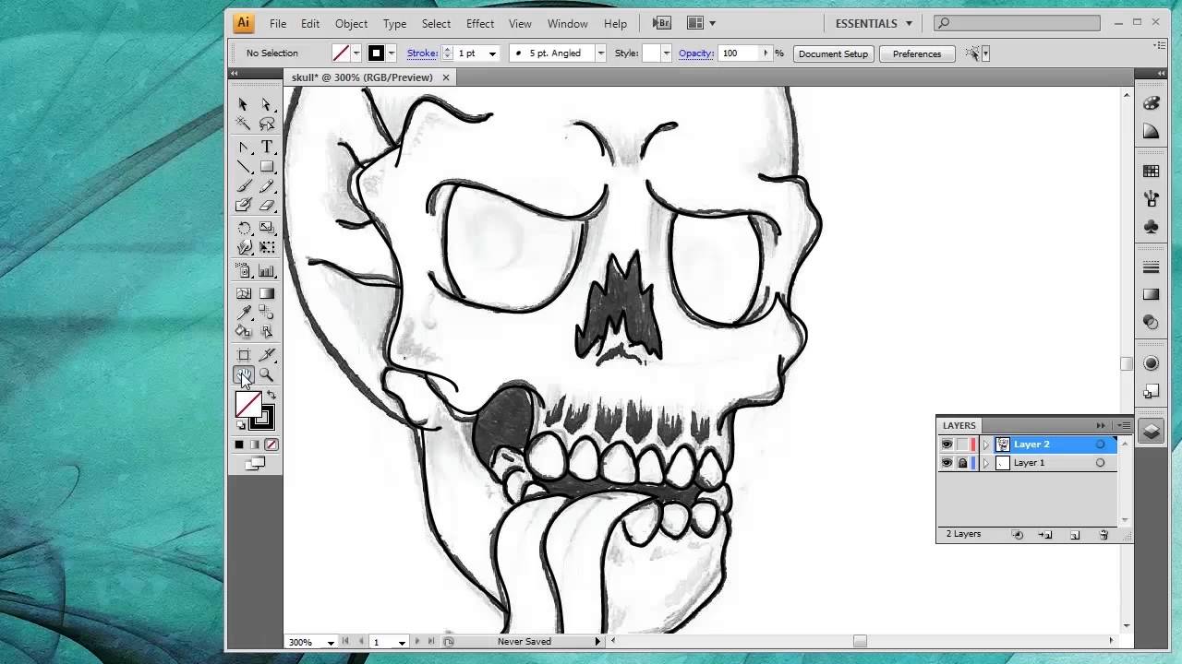Image resolution: width=1182 pixels, height=664 pixels.
Task: Delete selected layer via trash icon
Action: pyautogui.click(x=1104, y=534)
